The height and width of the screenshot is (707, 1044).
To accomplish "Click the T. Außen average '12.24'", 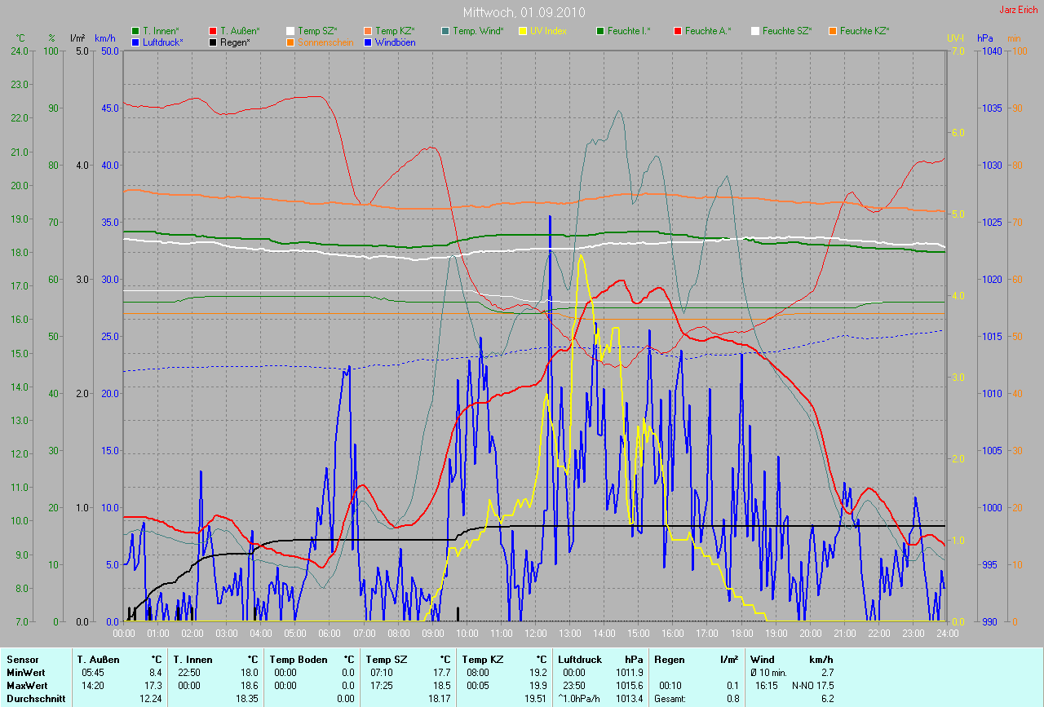I will point(153,699).
